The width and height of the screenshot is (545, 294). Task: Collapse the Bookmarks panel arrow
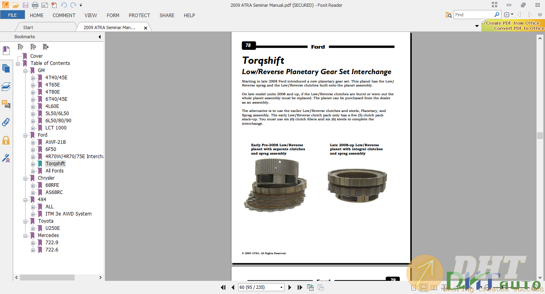tap(99, 37)
